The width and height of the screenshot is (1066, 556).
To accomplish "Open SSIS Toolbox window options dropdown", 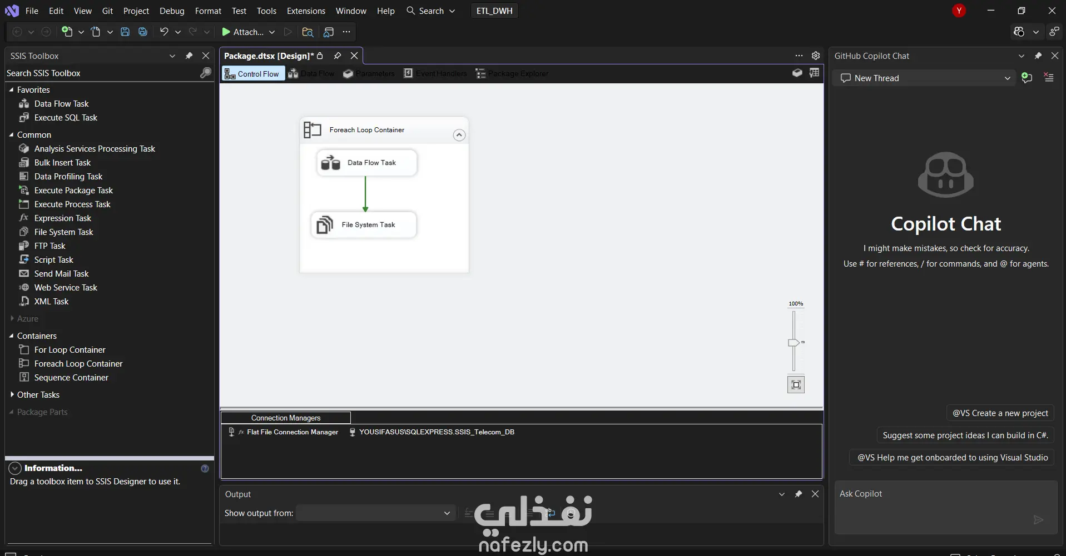I will pos(172,56).
